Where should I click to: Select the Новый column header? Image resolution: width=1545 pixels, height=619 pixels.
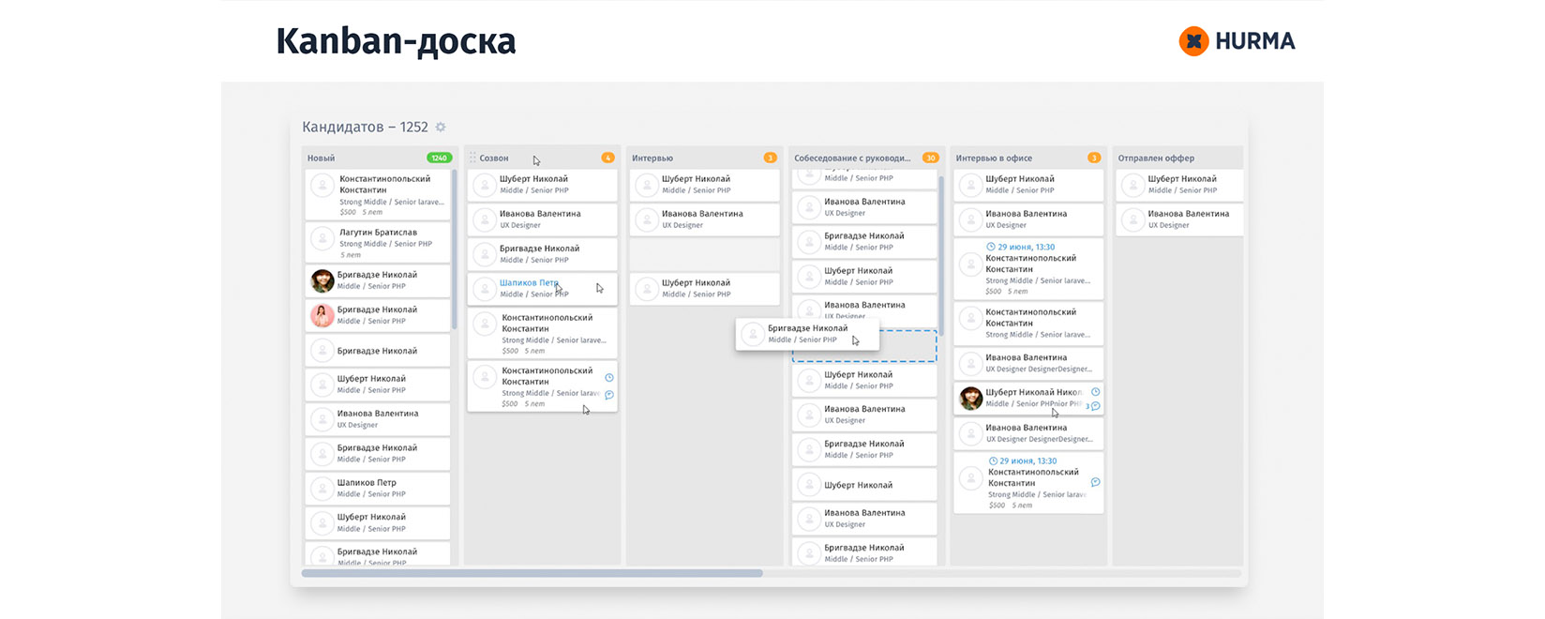coord(322,158)
